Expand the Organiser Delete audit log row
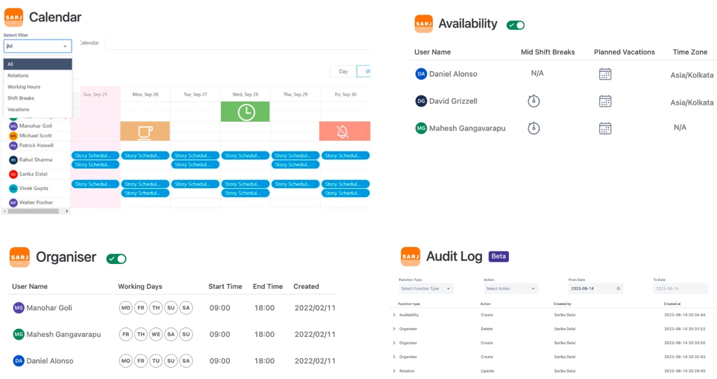 coord(394,329)
